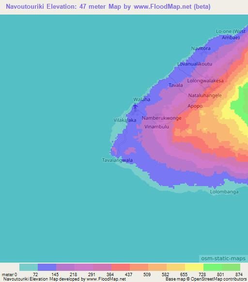Image resolution: width=248 pixels, height=282 pixels.
Task: Click the 437–509 meter salmon legend swatch
Action: point(139,267)
